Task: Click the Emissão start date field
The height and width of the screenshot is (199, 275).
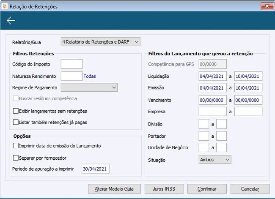Action: click(x=212, y=87)
